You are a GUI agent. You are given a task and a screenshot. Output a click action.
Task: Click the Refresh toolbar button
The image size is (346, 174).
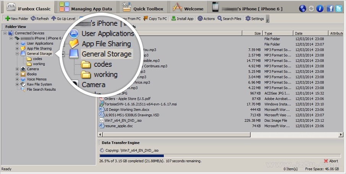[40, 18]
